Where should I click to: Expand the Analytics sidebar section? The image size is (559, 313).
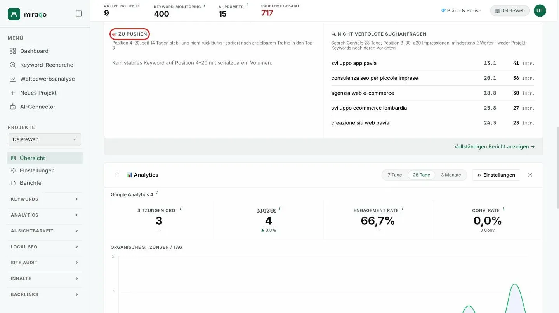tap(45, 215)
